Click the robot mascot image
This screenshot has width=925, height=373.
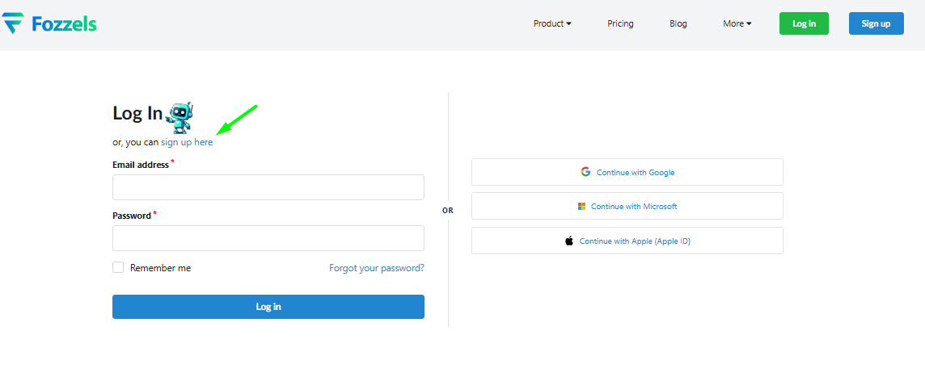click(180, 117)
